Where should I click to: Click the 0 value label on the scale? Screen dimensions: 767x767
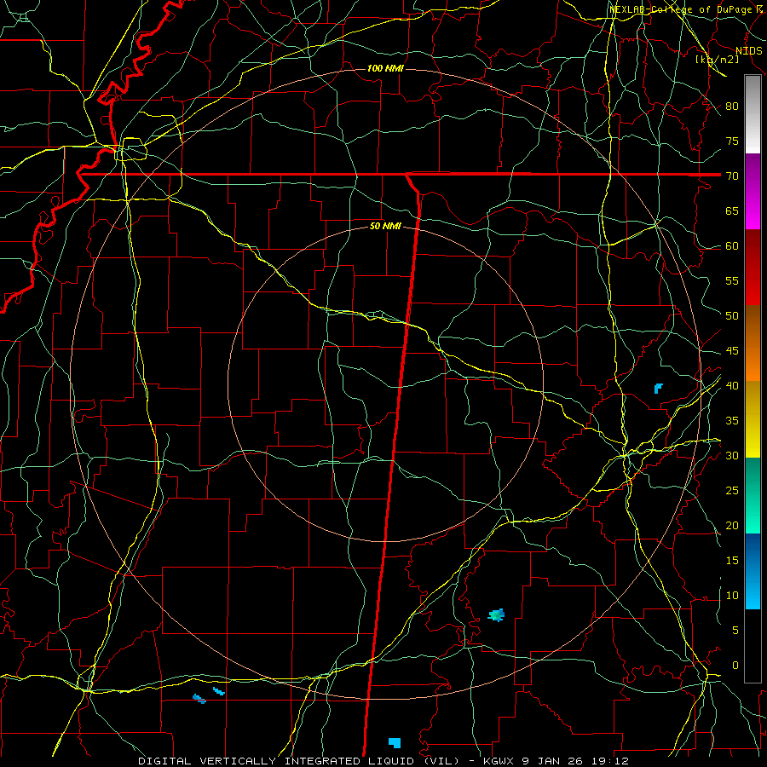[x=735, y=666]
